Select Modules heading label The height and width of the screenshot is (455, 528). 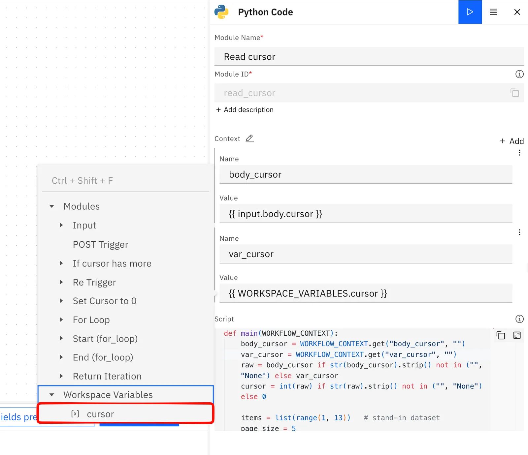82,206
